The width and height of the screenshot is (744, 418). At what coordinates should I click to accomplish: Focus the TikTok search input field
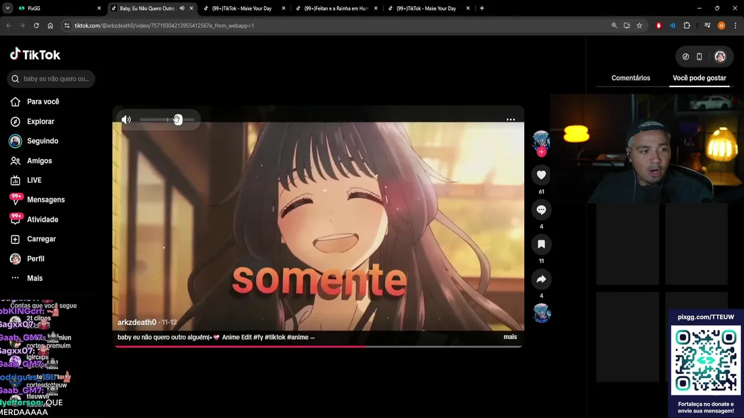(51, 79)
